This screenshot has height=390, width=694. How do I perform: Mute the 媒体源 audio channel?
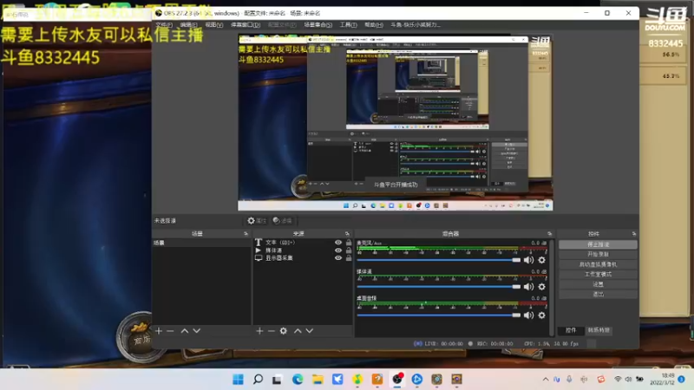[x=528, y=287]
